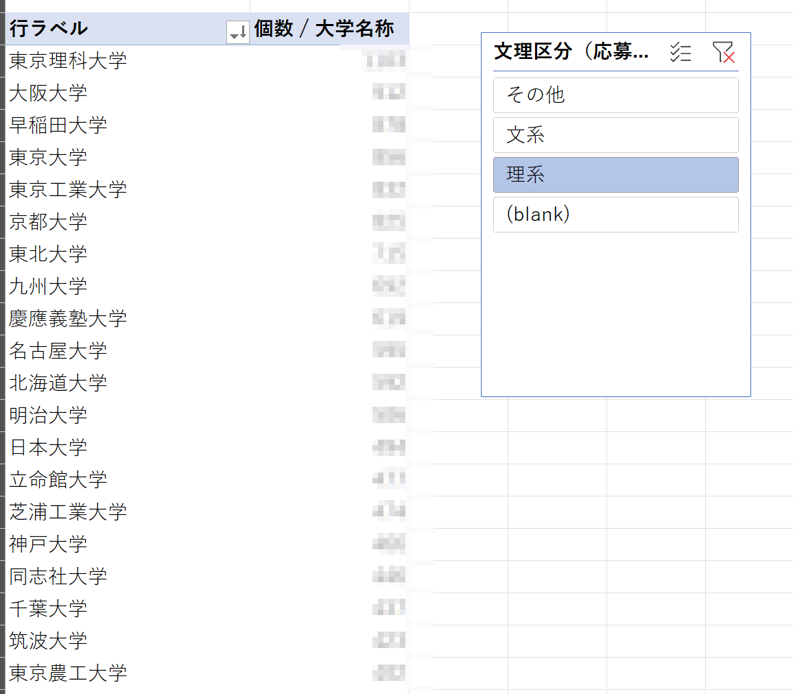Select the 早稲田大学 row label
The height and width of the screenshot is (694, 793).
(58, 125)
